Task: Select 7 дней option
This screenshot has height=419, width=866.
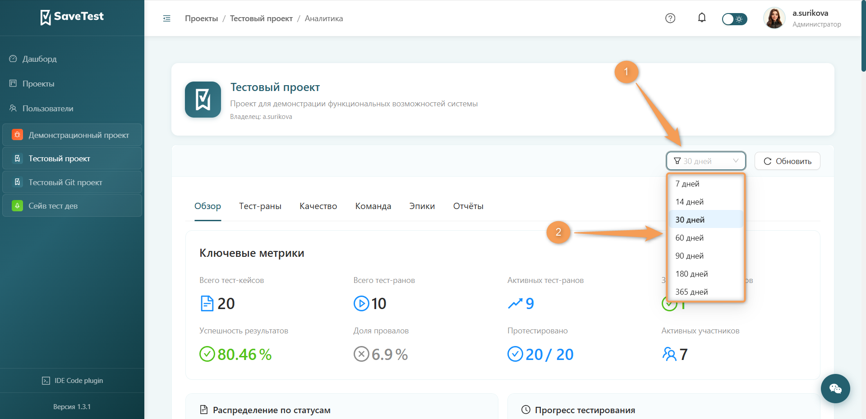Action: pyautogui.click(x=706, y=184)
